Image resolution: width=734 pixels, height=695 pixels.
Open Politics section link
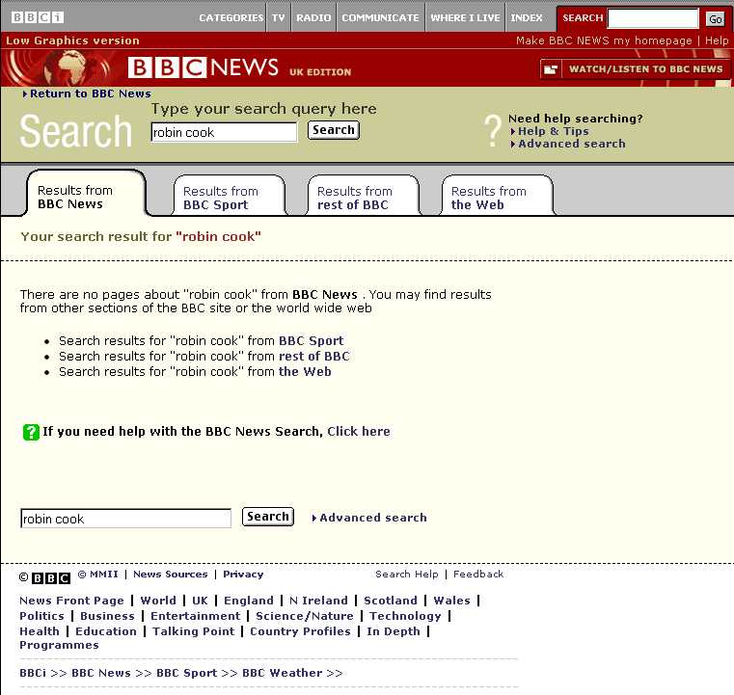click(x=41, y=616)
